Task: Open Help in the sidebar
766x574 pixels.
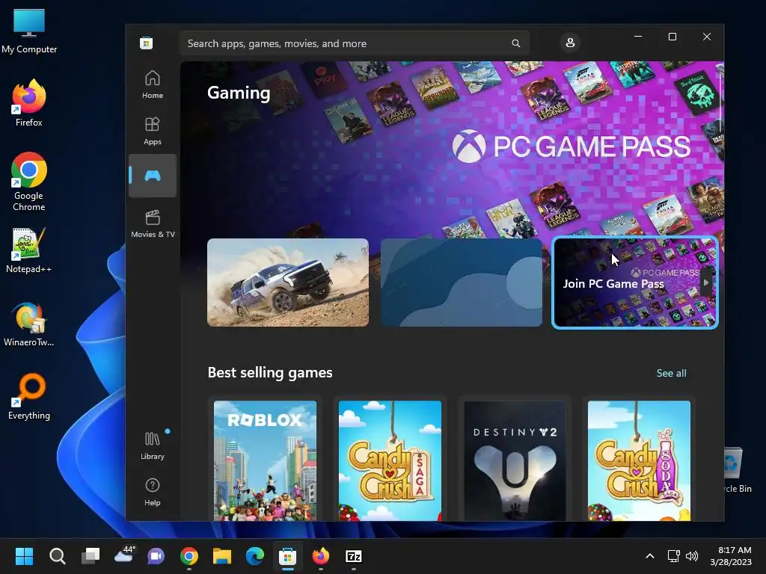Action: click(153, 492)
